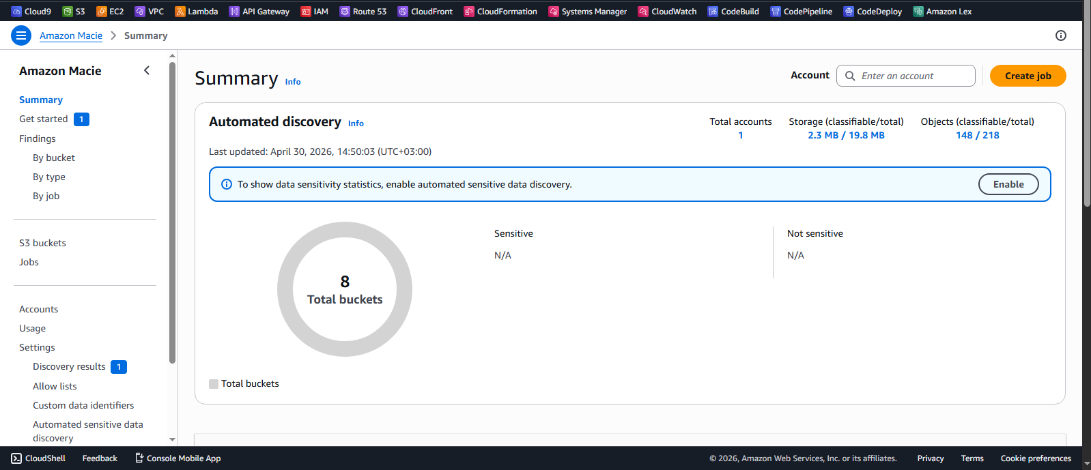Open Cookie preferences in the footer
This screenshot has height=470, width=1091.
click(1036, 458)
